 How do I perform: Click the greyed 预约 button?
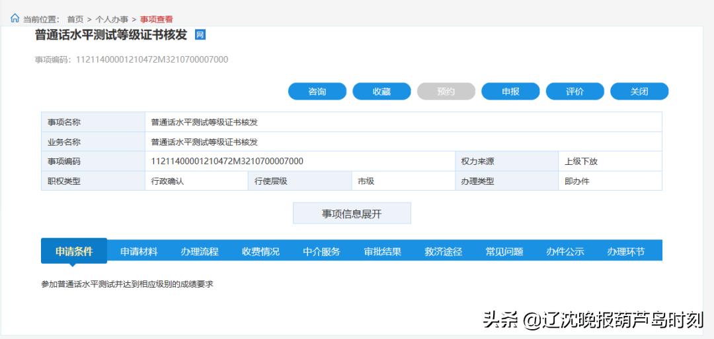tap(446, 91)
